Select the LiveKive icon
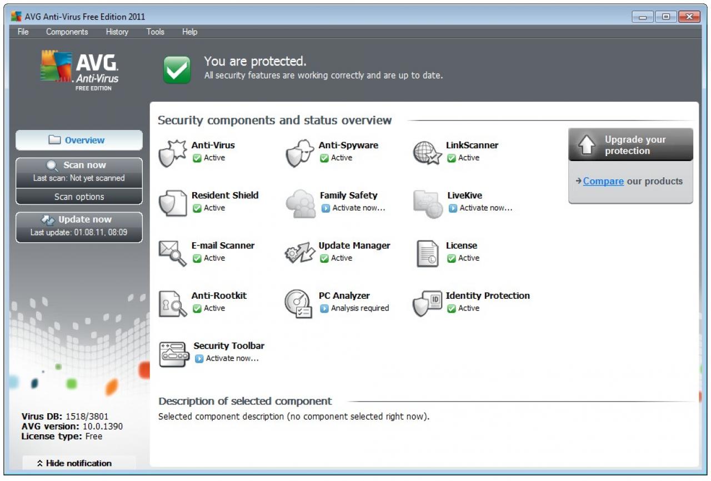The image size is (711, 481). point(428,204)
